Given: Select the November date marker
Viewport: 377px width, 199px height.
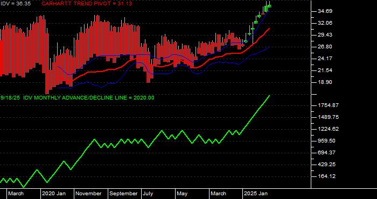Looking at the screenshot, I should coord(89,194).
